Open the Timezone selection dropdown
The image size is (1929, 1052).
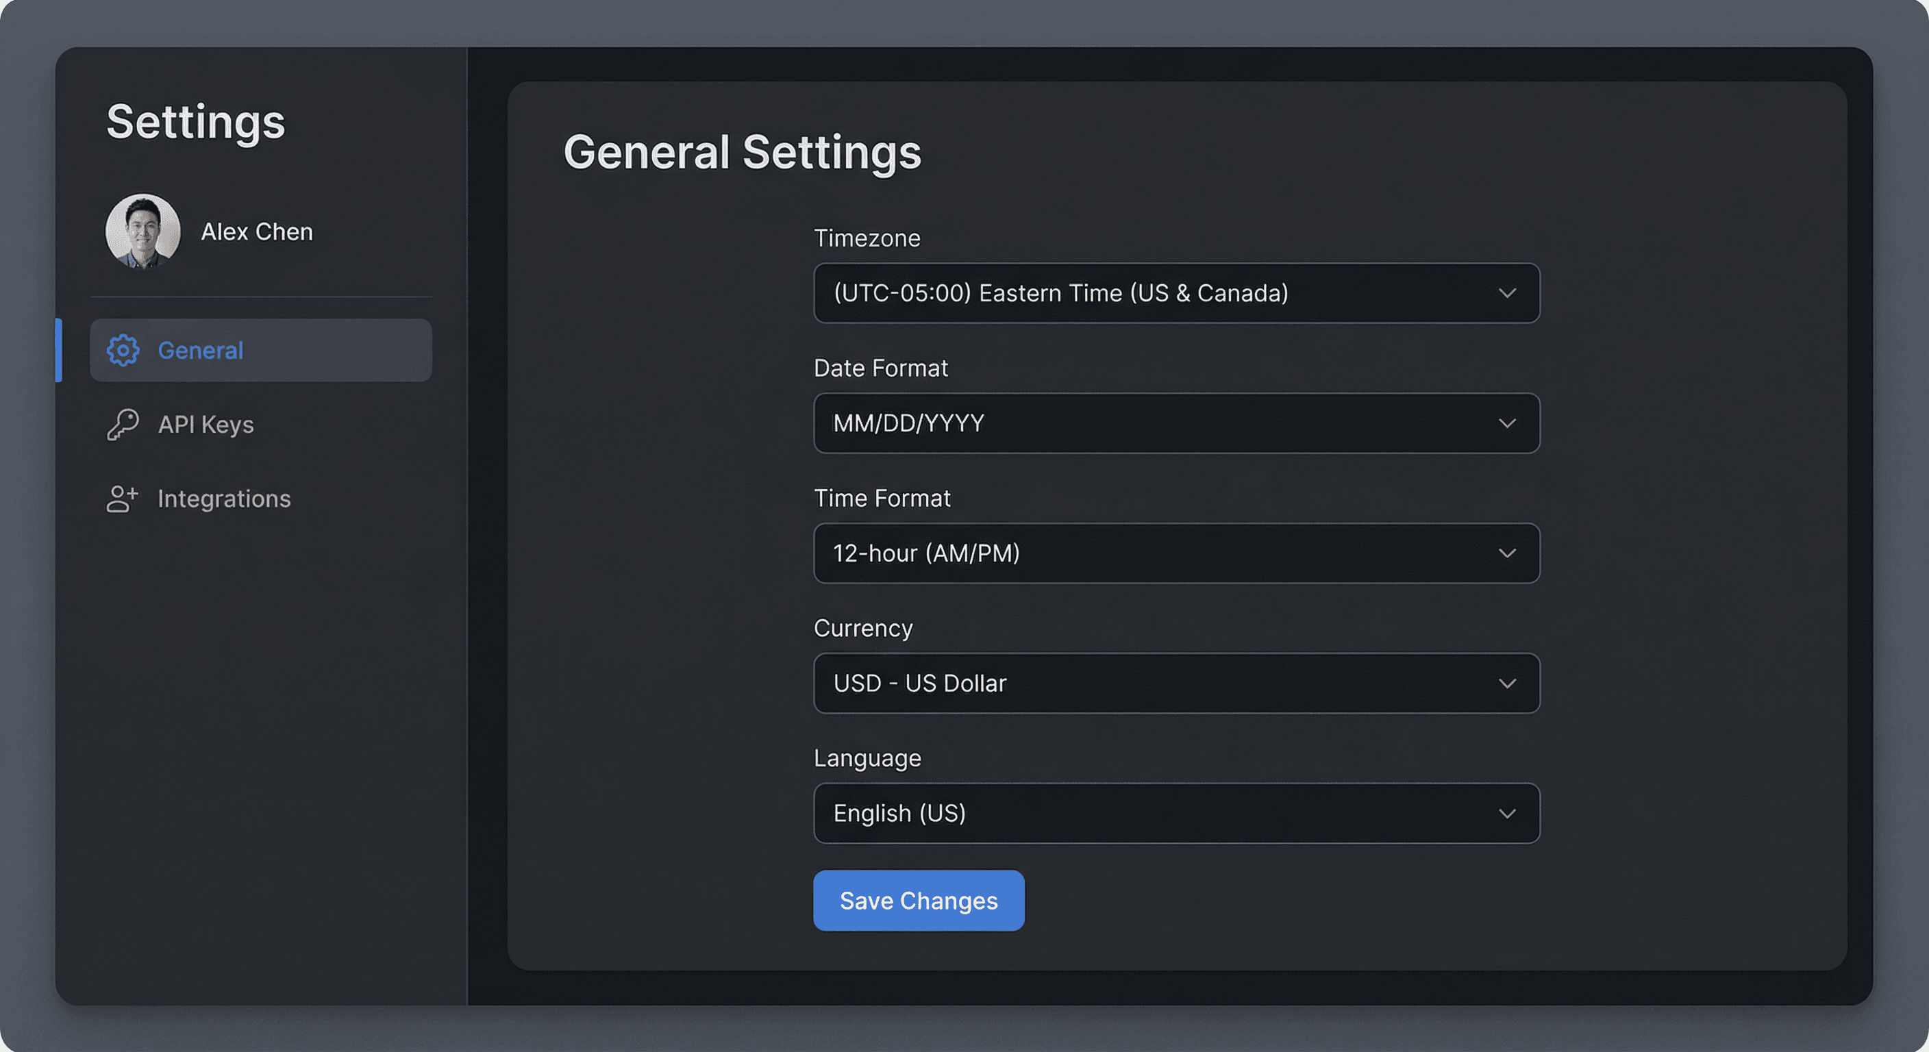point(1175,292)
